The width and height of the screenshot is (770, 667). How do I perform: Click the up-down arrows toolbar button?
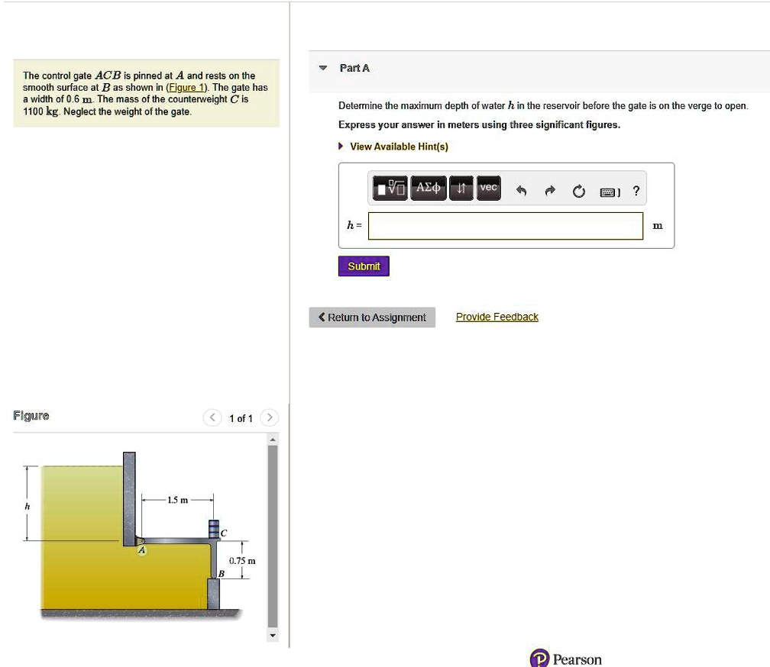pyautogui.click(x=461, y=188)
